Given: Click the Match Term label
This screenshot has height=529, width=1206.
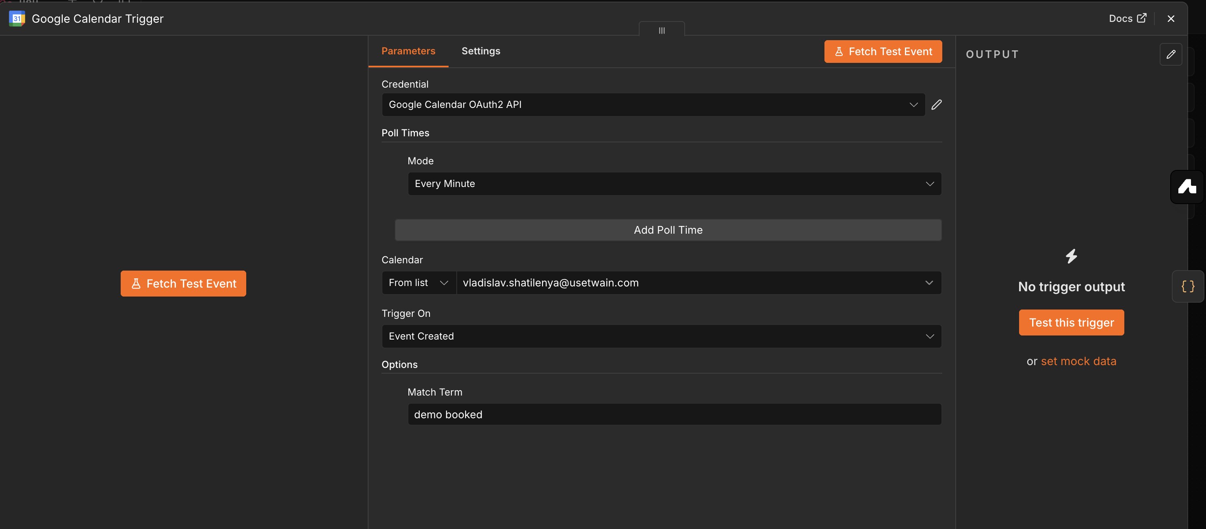Looking at the screenshot, I should 434,392.
